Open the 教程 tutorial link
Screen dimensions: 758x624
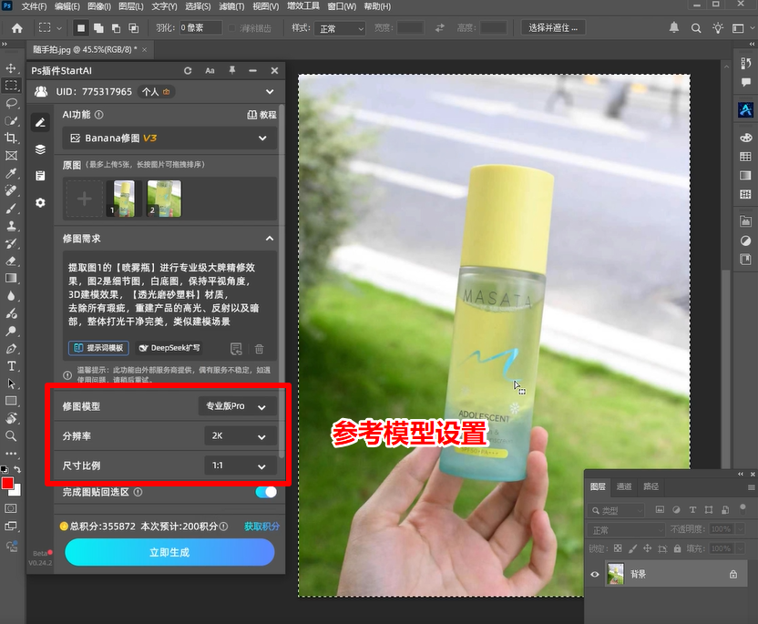[x=261, y=115]
